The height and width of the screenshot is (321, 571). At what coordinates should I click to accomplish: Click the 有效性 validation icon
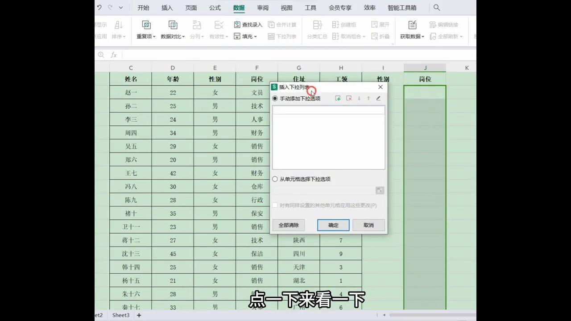[219, 25]
